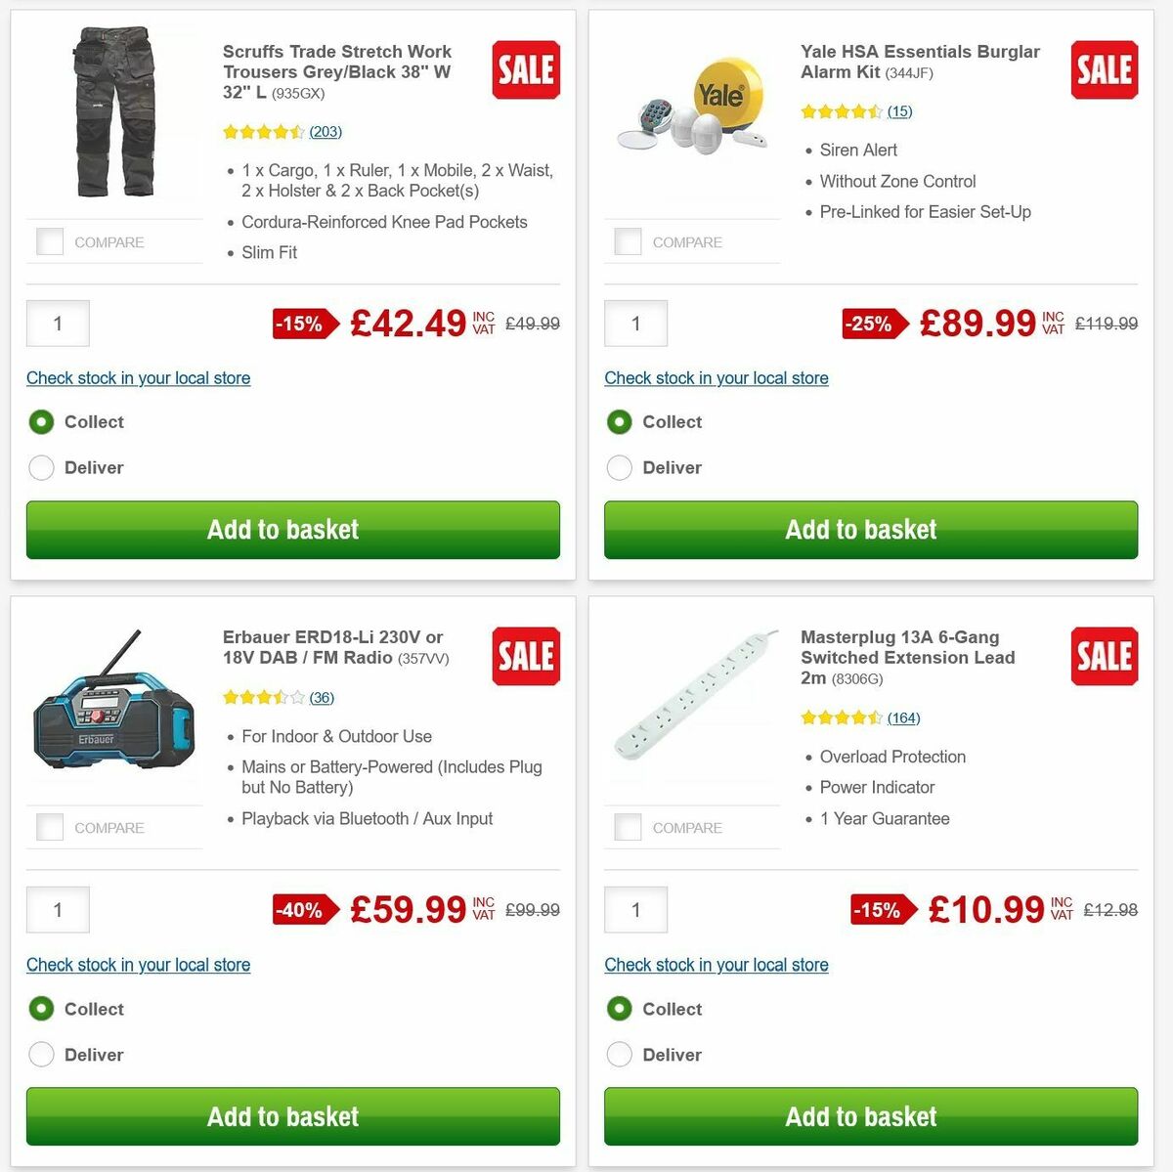Check stock in your local store for Yale kit
The height and width of the screenshot is (1172, 1173).
tap(716, 378)
